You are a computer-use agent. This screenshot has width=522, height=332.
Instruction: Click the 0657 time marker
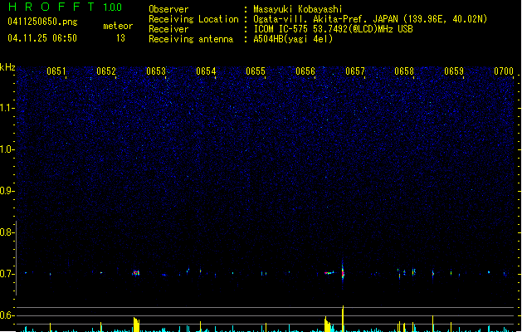355,71
